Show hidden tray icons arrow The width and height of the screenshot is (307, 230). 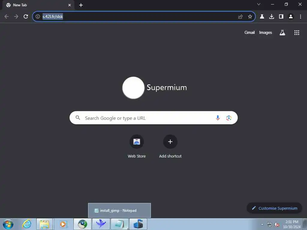point(262,224)
